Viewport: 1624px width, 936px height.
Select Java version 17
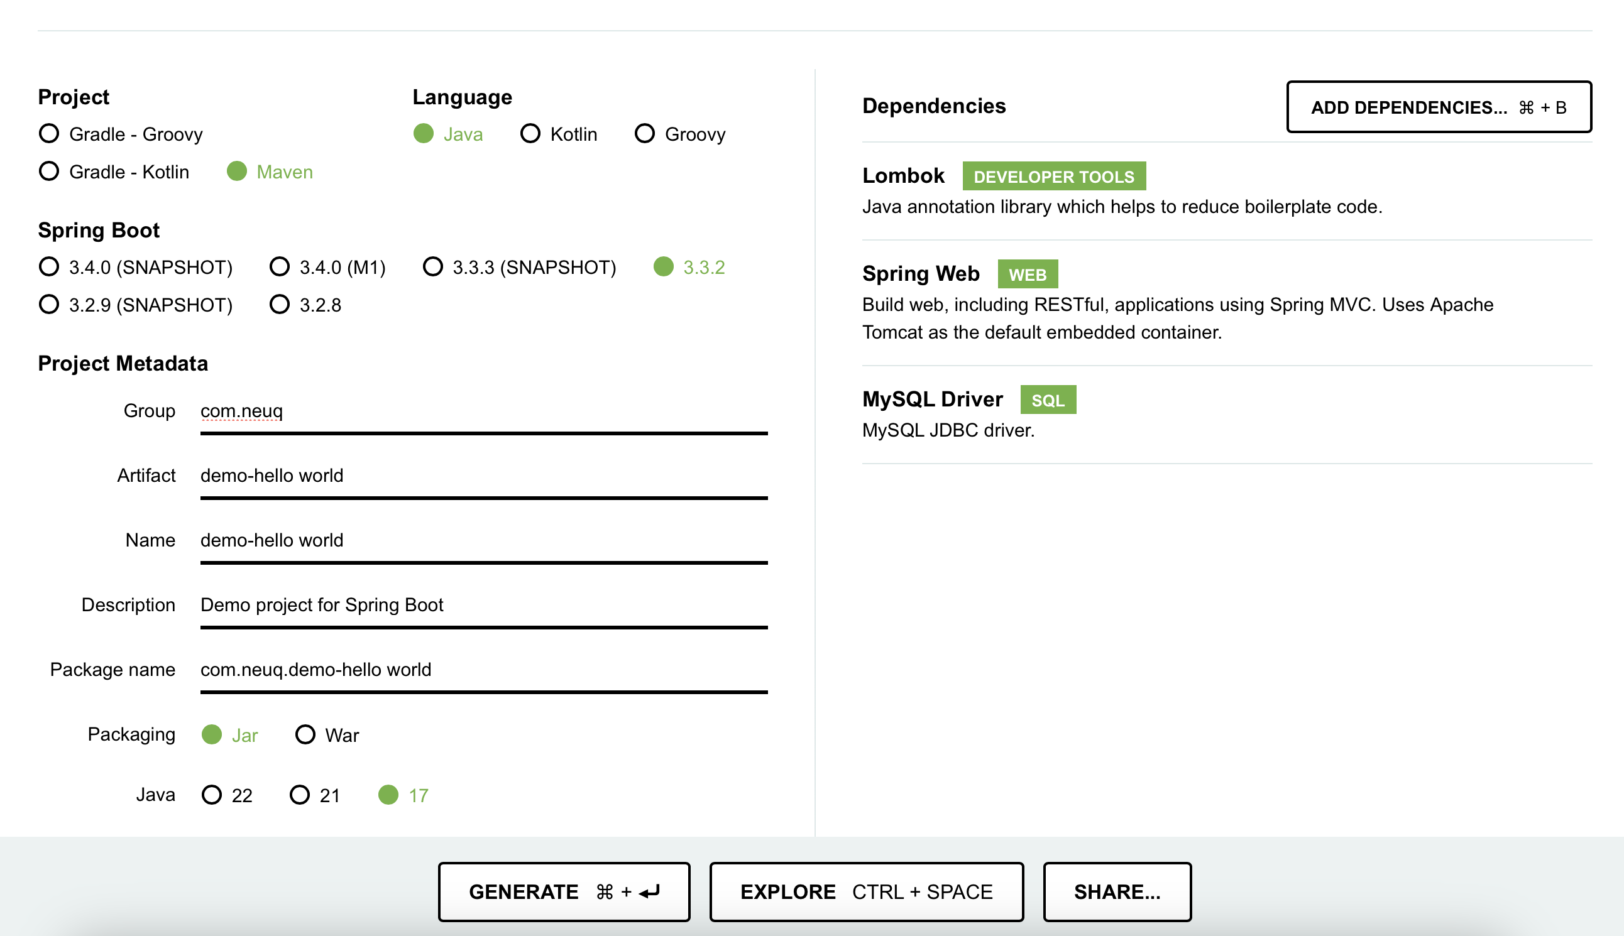coord(403,795)
